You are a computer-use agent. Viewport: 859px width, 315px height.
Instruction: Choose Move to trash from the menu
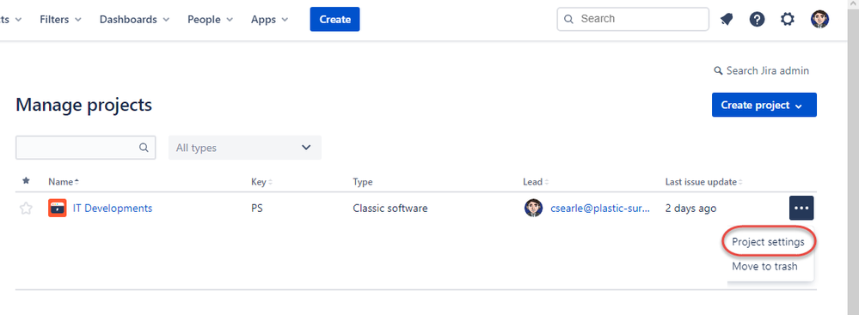click(x=764, y=267)
